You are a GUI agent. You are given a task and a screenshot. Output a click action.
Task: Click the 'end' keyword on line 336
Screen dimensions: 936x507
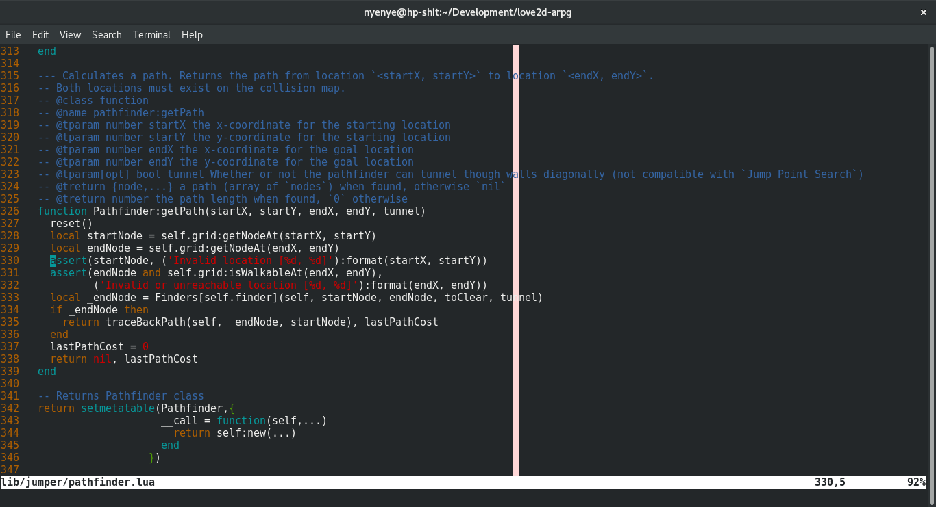(59, 335)
